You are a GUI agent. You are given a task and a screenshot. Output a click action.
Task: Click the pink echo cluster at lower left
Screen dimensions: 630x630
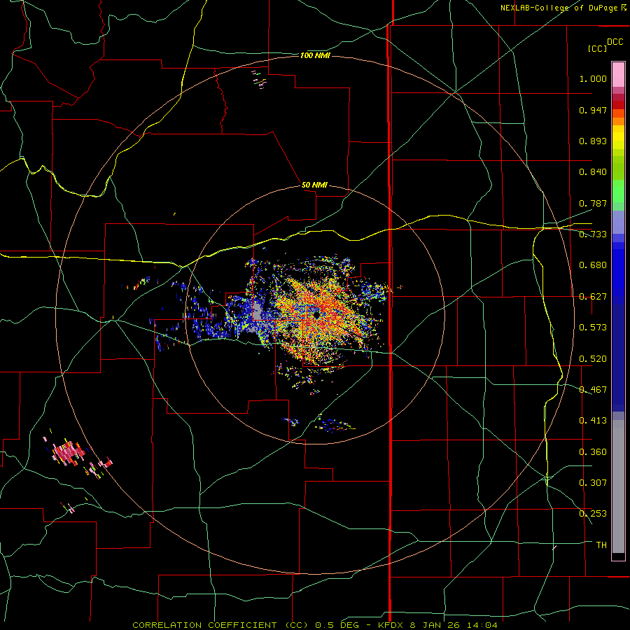coord(67,451)
